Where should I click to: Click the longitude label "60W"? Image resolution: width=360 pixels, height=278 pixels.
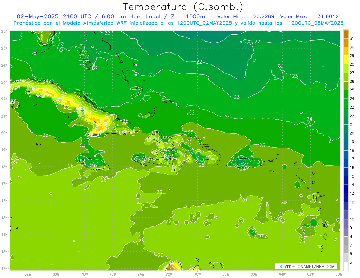(x=339, y=274)
